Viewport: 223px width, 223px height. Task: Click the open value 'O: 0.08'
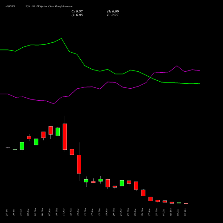coord(77,15)
